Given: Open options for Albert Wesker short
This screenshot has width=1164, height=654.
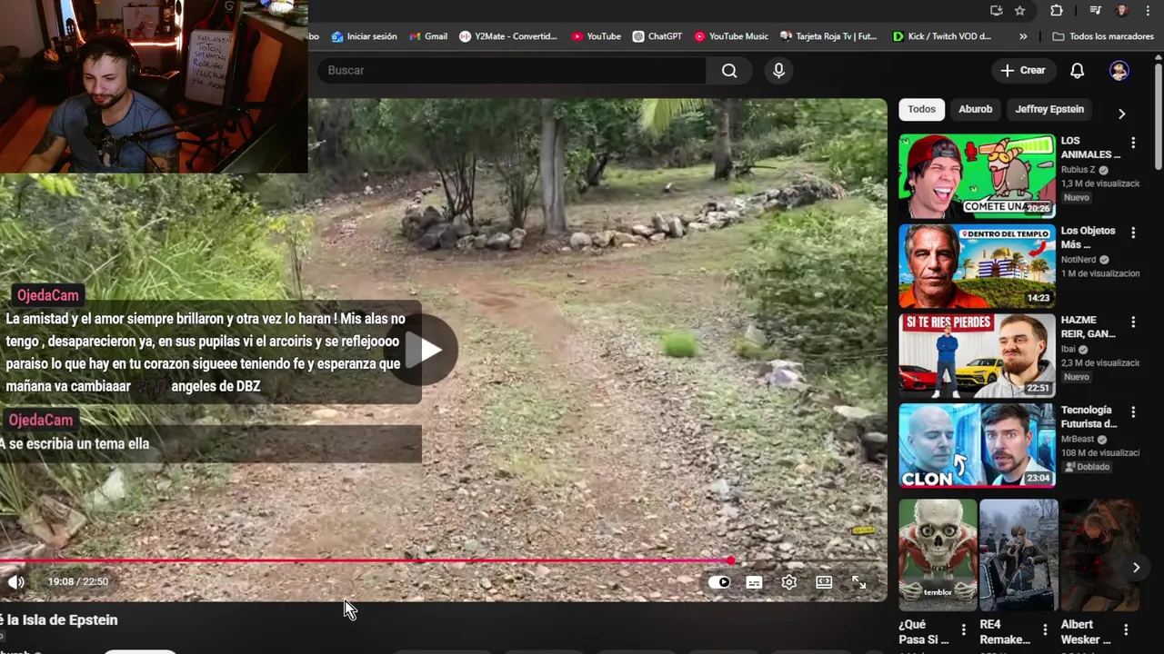Looking at the screenshot, I should (x=1126, y=629).
